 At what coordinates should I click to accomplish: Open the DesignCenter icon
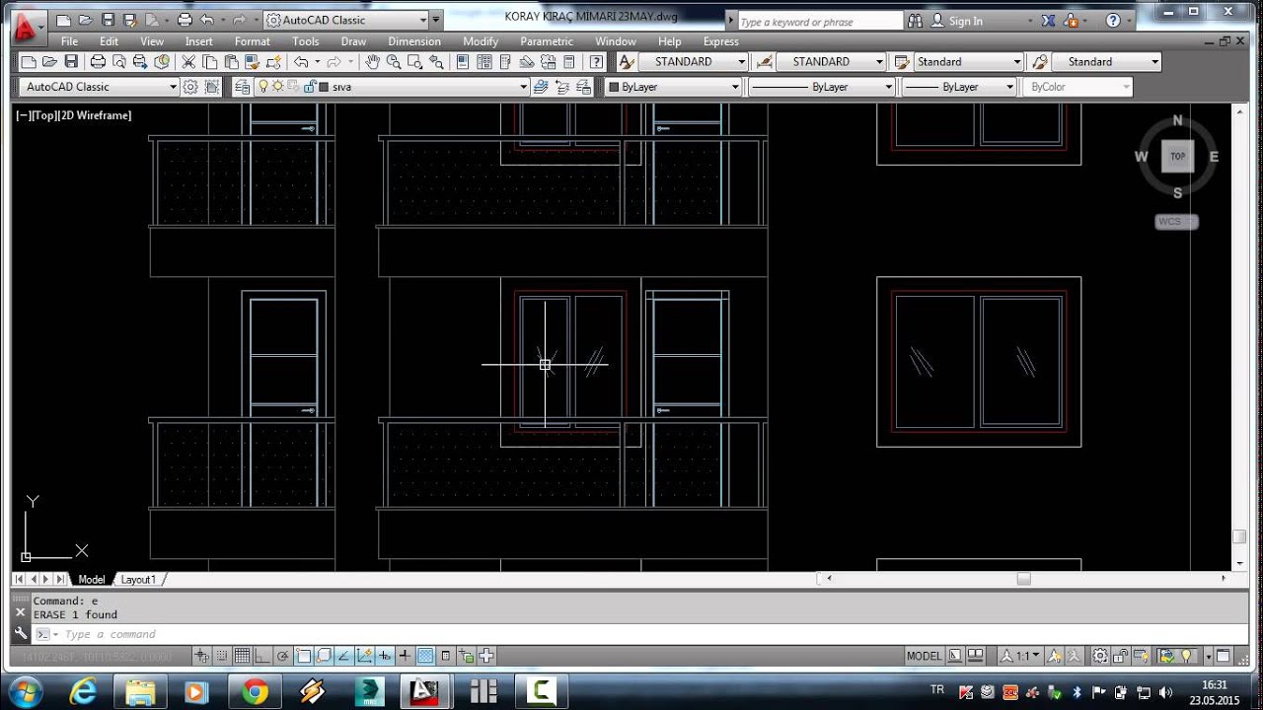pyautogui.click(x=483, y=61)
